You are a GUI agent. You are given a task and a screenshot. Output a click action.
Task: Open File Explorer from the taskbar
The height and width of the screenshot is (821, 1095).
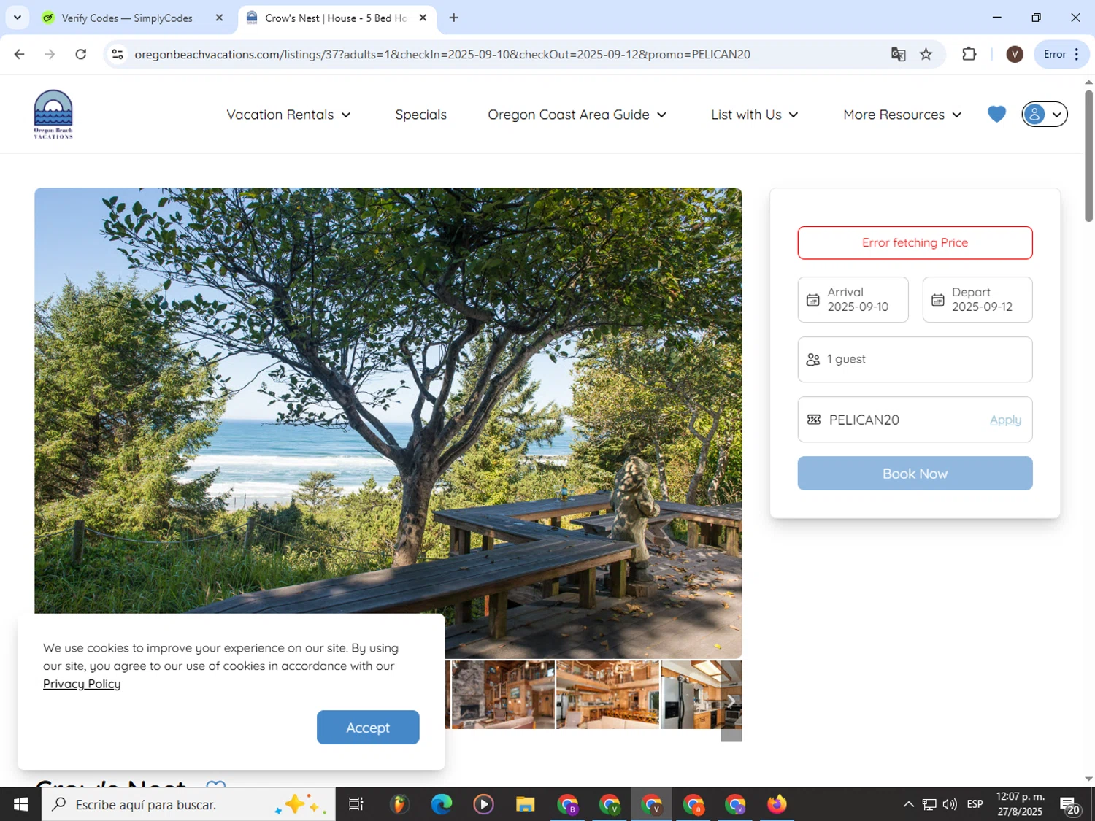click(526, 804)
